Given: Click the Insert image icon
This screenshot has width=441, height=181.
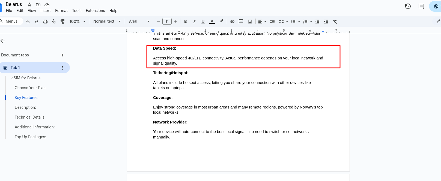Looking at the screenshot, I should coord(250,22).
